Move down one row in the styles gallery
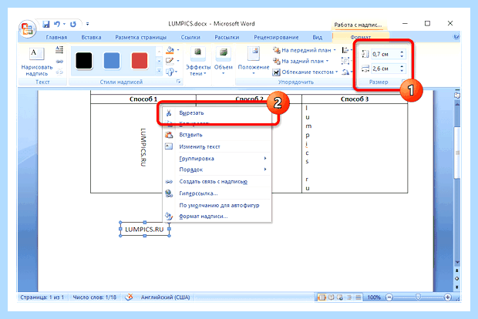The image size is (478, 319). (x=159, y=61)
